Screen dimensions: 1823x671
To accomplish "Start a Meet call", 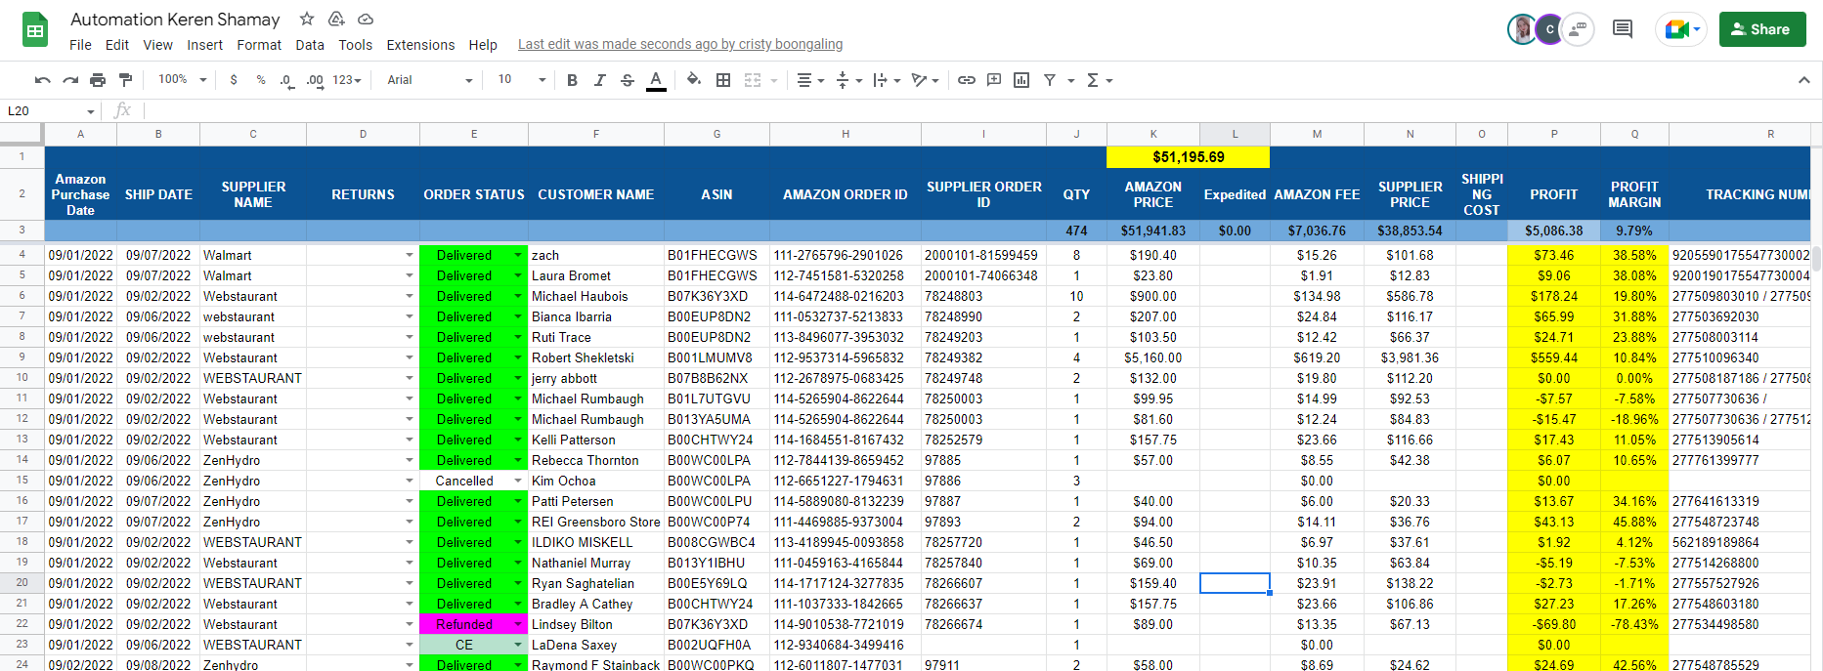I will click(1680, 29).
